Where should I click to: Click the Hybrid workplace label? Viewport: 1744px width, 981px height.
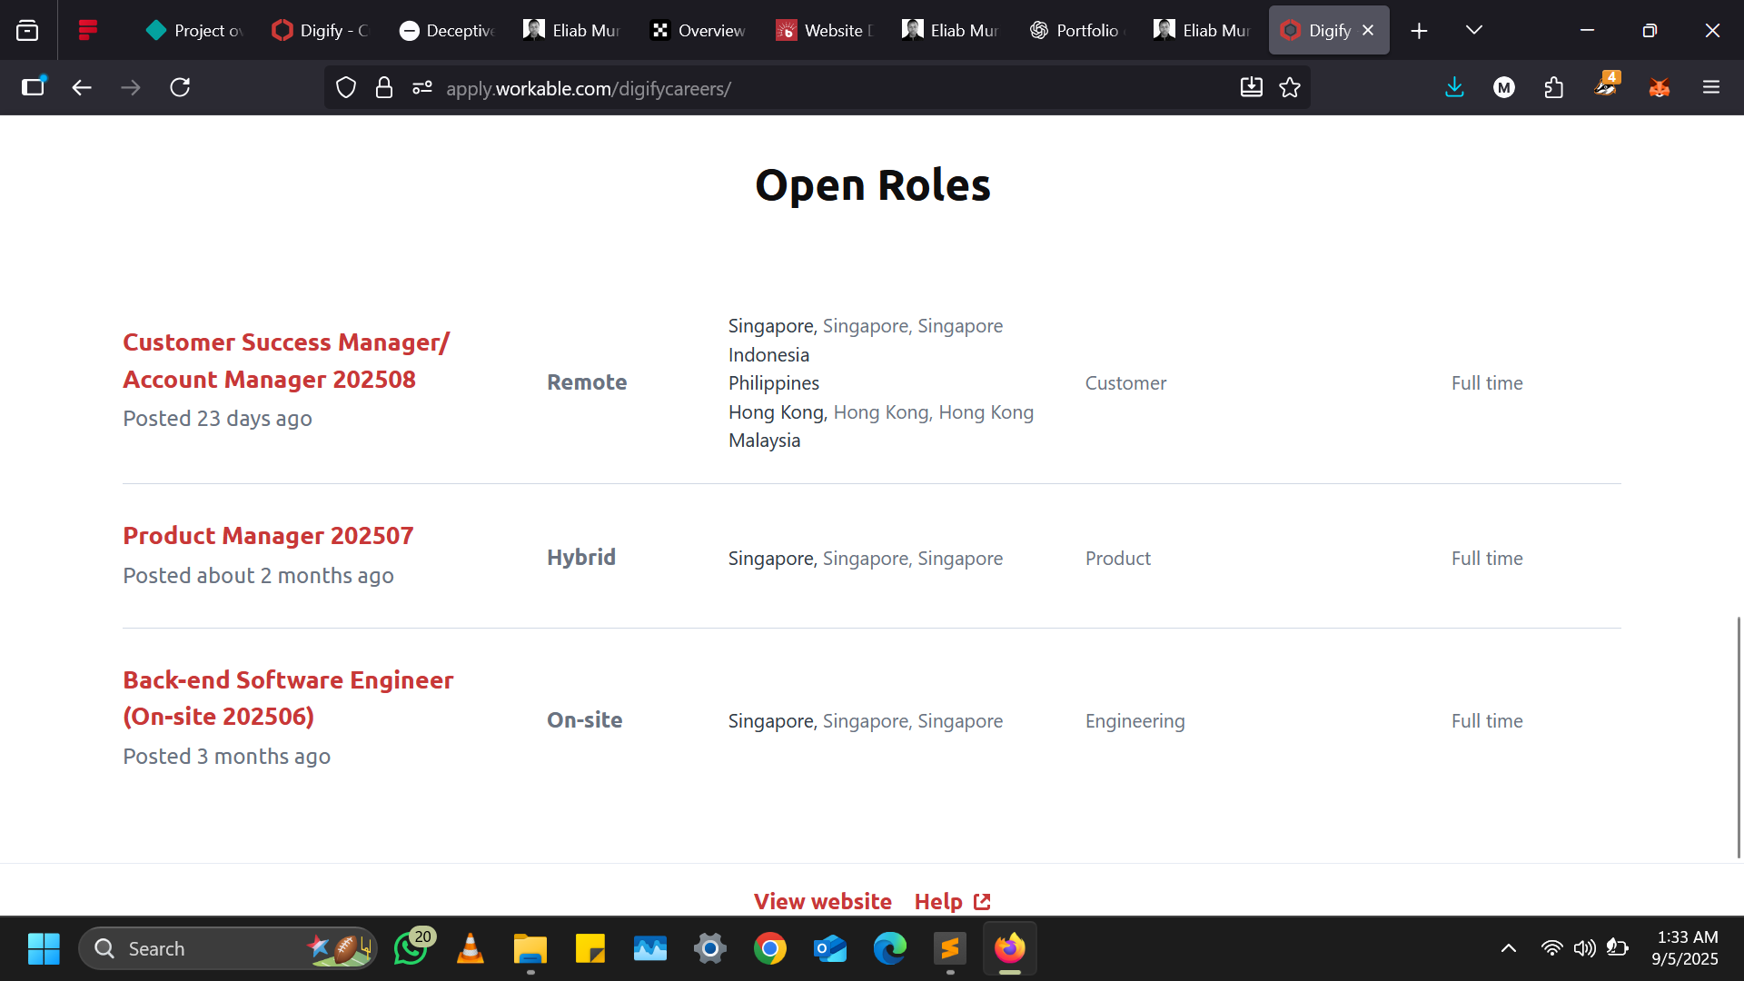[581, 558]
